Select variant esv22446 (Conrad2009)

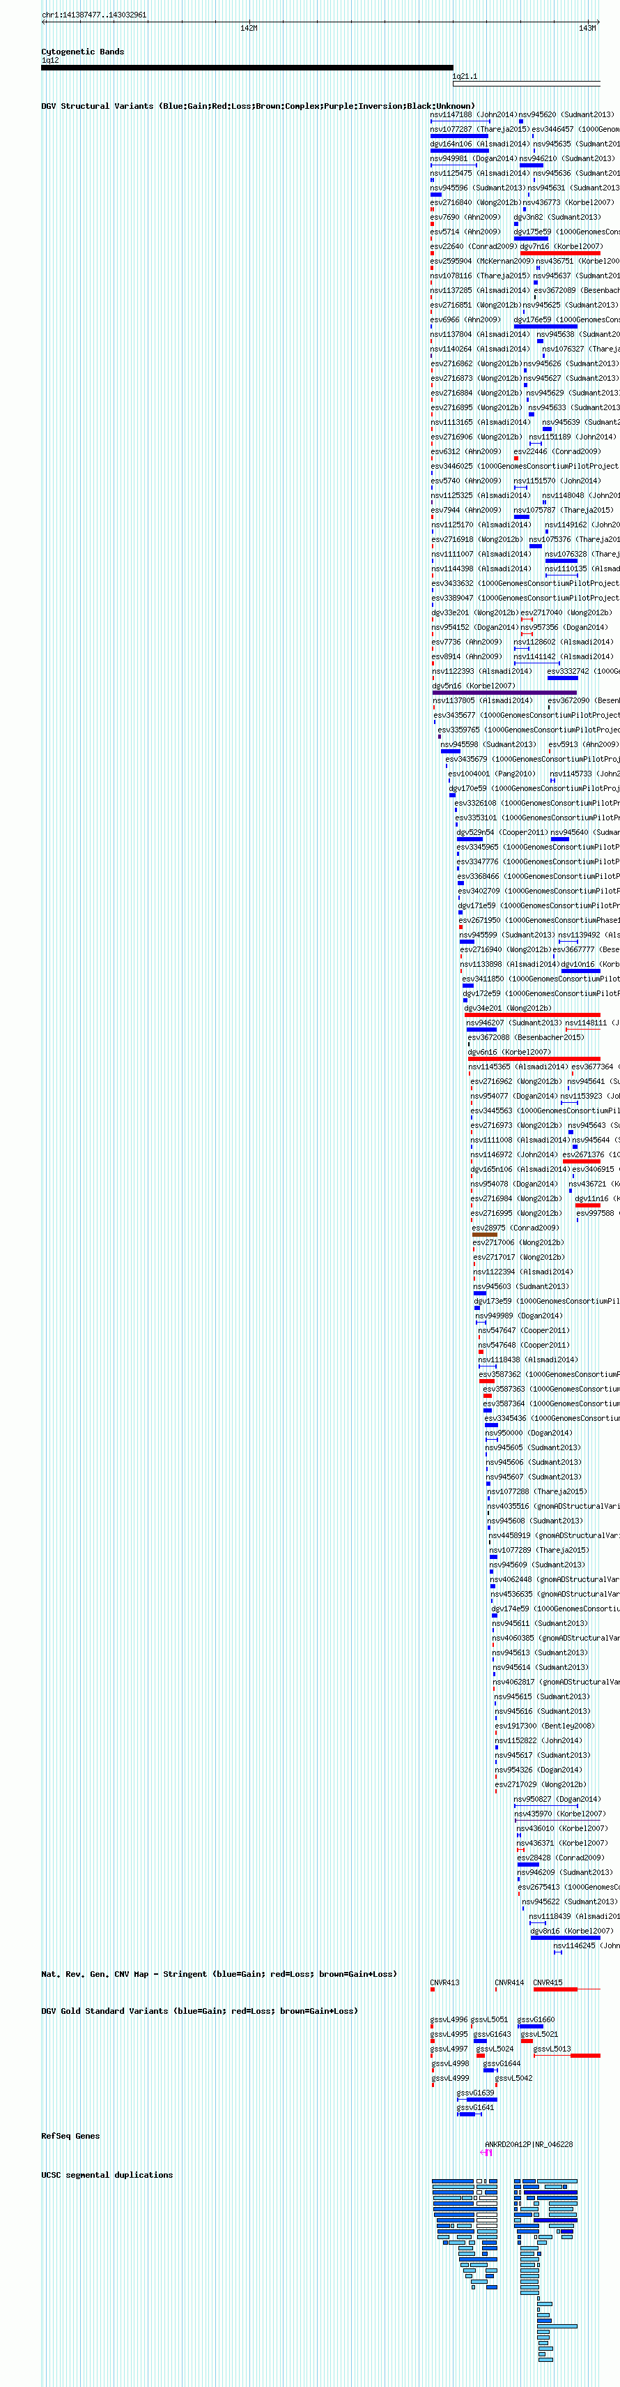tap(556, 452)
